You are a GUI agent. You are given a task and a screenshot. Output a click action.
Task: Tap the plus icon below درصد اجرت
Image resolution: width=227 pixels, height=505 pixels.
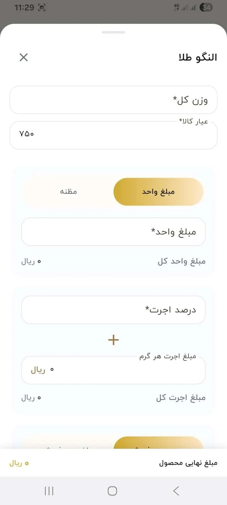pos(113,340)
